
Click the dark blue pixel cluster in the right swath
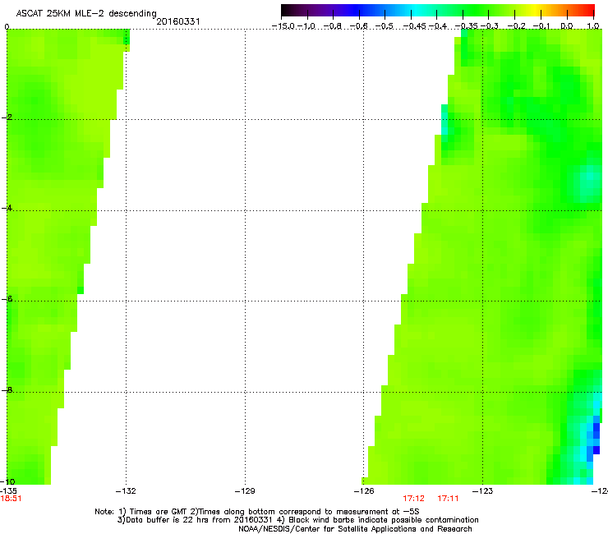(596, 438)
